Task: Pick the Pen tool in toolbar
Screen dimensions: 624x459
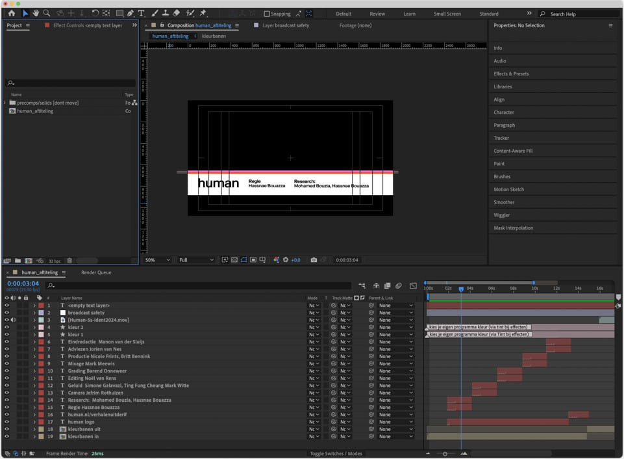Action: (x=131, y=14)
